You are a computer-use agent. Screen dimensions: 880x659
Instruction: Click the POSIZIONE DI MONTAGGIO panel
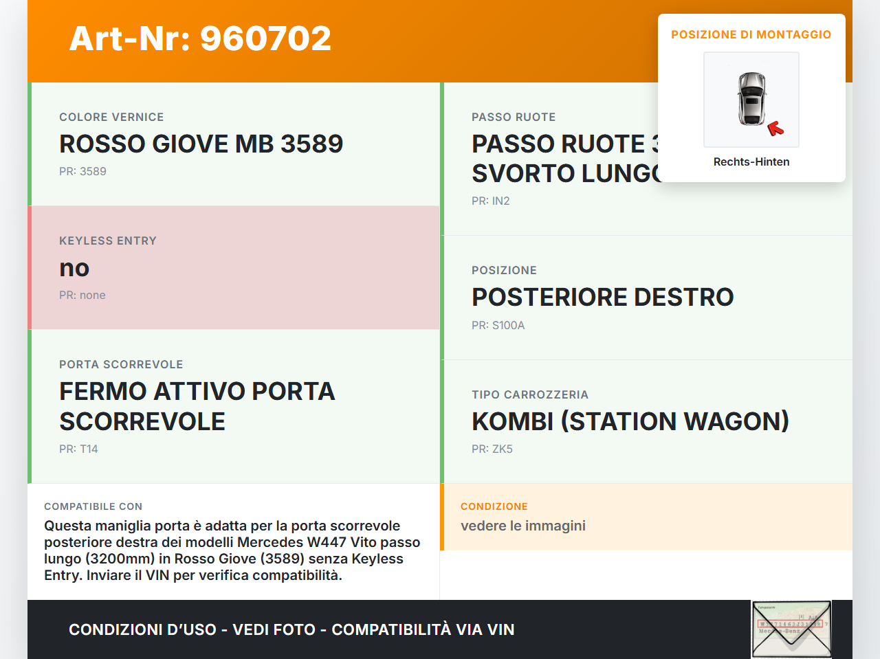751,96
